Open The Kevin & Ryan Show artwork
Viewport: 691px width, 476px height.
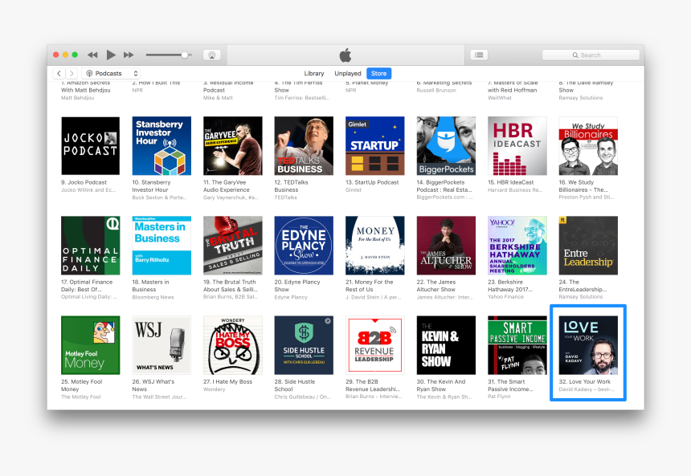(x=446, y=345)
